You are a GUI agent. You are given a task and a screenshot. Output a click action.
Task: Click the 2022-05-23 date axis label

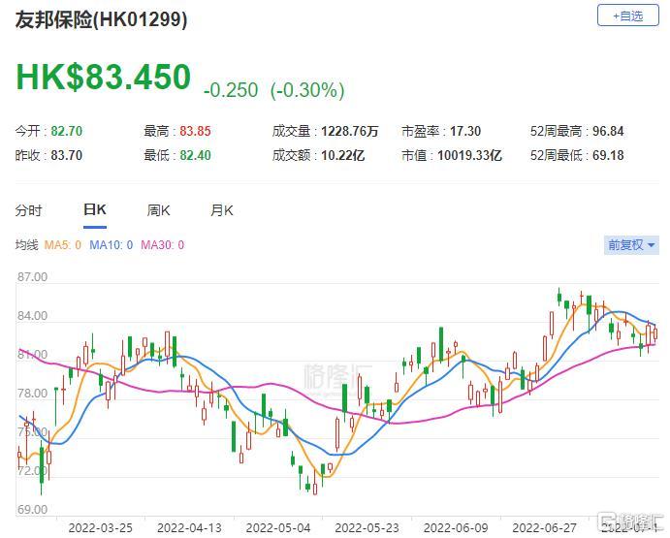[367, 528]
